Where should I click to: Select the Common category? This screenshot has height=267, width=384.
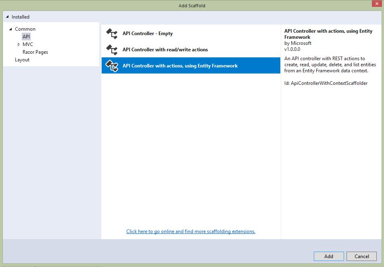coord(25,29)
